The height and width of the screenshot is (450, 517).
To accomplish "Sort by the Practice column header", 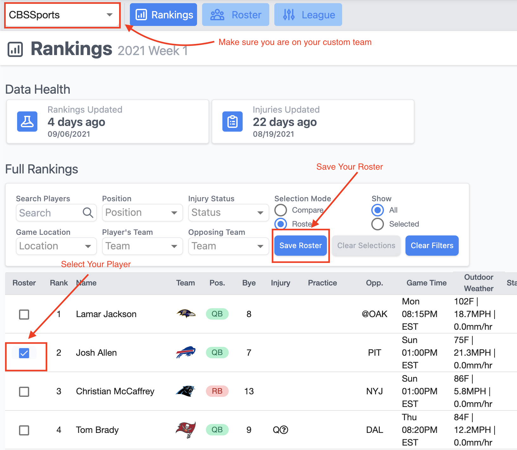I will click(x=322, y=283).
